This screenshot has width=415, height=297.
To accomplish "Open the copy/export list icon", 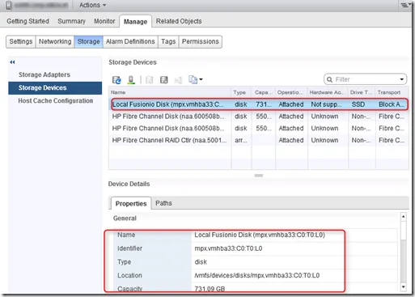I will [x=193, y=79].
